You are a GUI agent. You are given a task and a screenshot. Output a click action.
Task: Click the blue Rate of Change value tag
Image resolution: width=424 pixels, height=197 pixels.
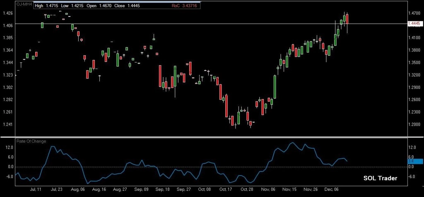pos(414,162)
